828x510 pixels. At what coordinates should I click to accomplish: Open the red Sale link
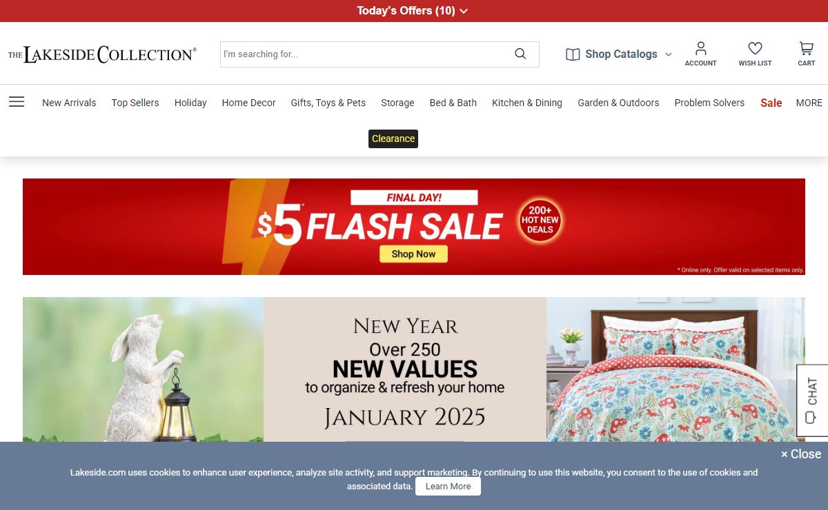coord(771,103)
